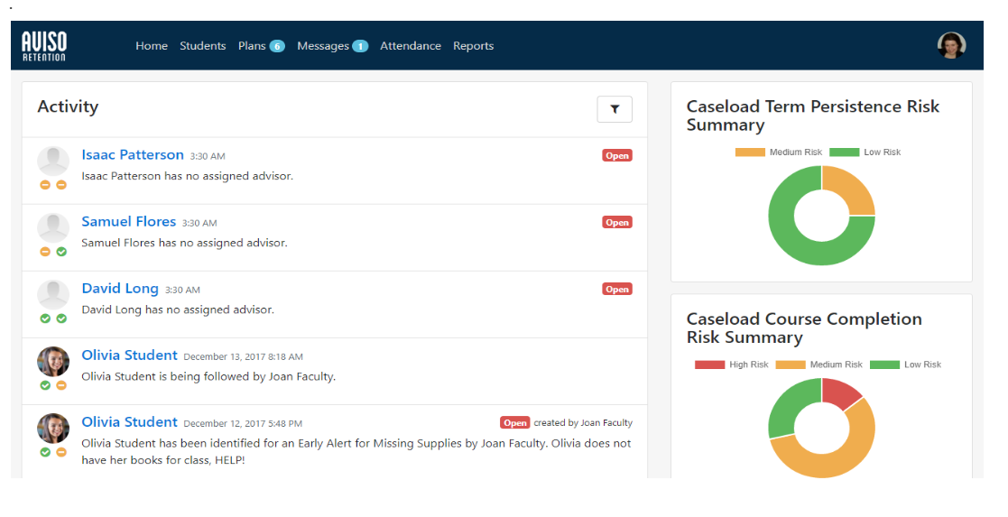
Task: Click the Messages count badge 1
Action: pos(360,46)
